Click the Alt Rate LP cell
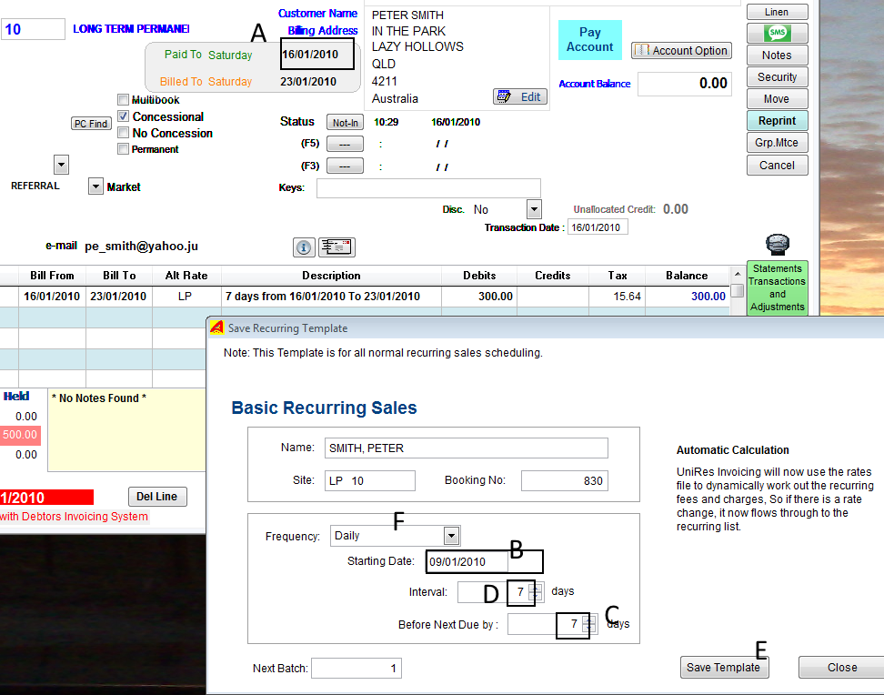 point(186,297)
